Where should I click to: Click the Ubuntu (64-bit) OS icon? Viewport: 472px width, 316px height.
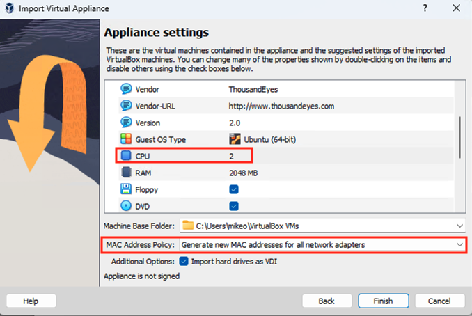point(235,139)
